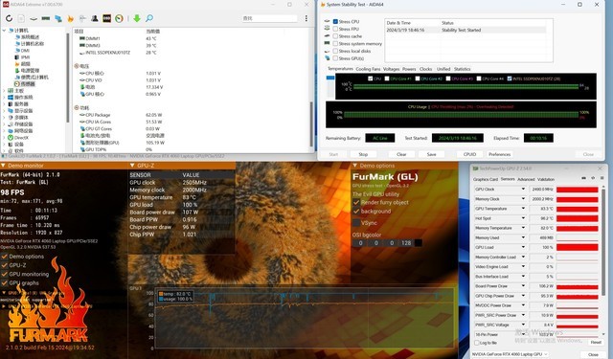
Task: Open the GPU-Z Advanced tab
Action: tap(526, 179)
